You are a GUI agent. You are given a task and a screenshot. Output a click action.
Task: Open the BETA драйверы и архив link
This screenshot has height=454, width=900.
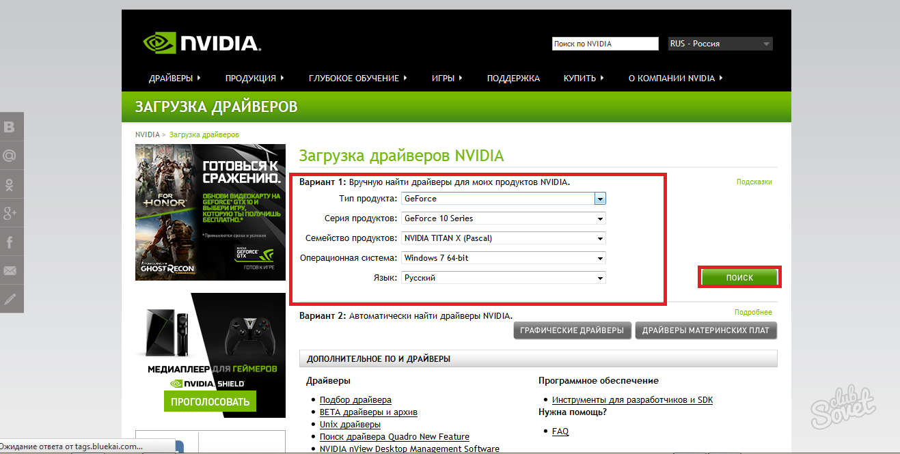[x=368, y=412]
